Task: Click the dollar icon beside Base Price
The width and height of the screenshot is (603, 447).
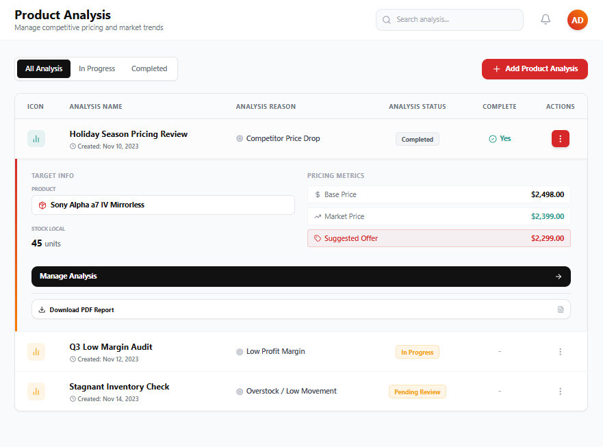Action: click(x=318, y=194)
